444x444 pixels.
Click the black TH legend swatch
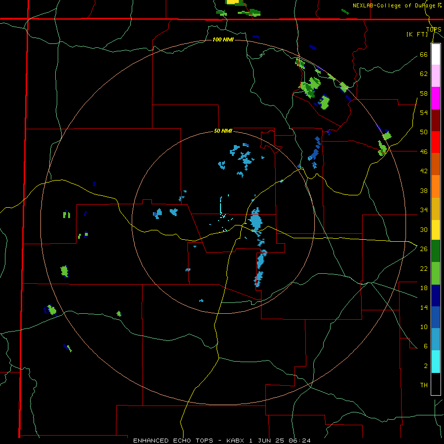[x=436, y=384]
